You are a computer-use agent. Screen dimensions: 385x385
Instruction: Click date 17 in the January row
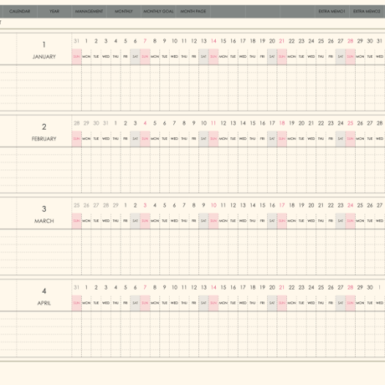pyautogui.click(x=243, y=41)
